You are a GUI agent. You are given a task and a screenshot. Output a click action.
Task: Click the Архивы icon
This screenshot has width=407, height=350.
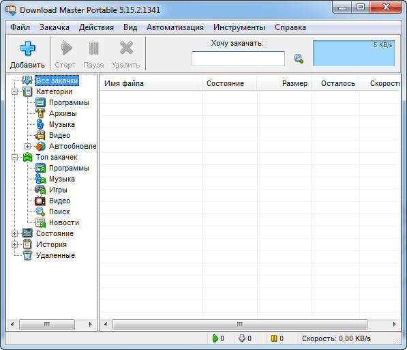(40, 113)
